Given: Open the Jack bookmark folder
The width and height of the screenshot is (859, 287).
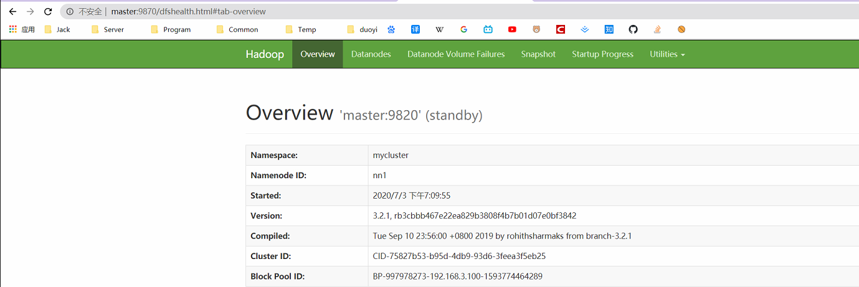Looking at the screenshot, I should coord(57,29).
